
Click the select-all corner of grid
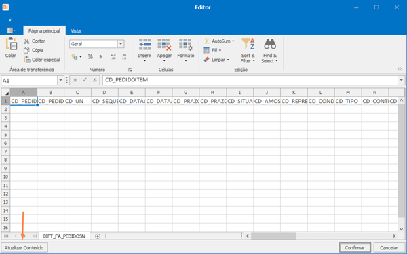point(5,93)
